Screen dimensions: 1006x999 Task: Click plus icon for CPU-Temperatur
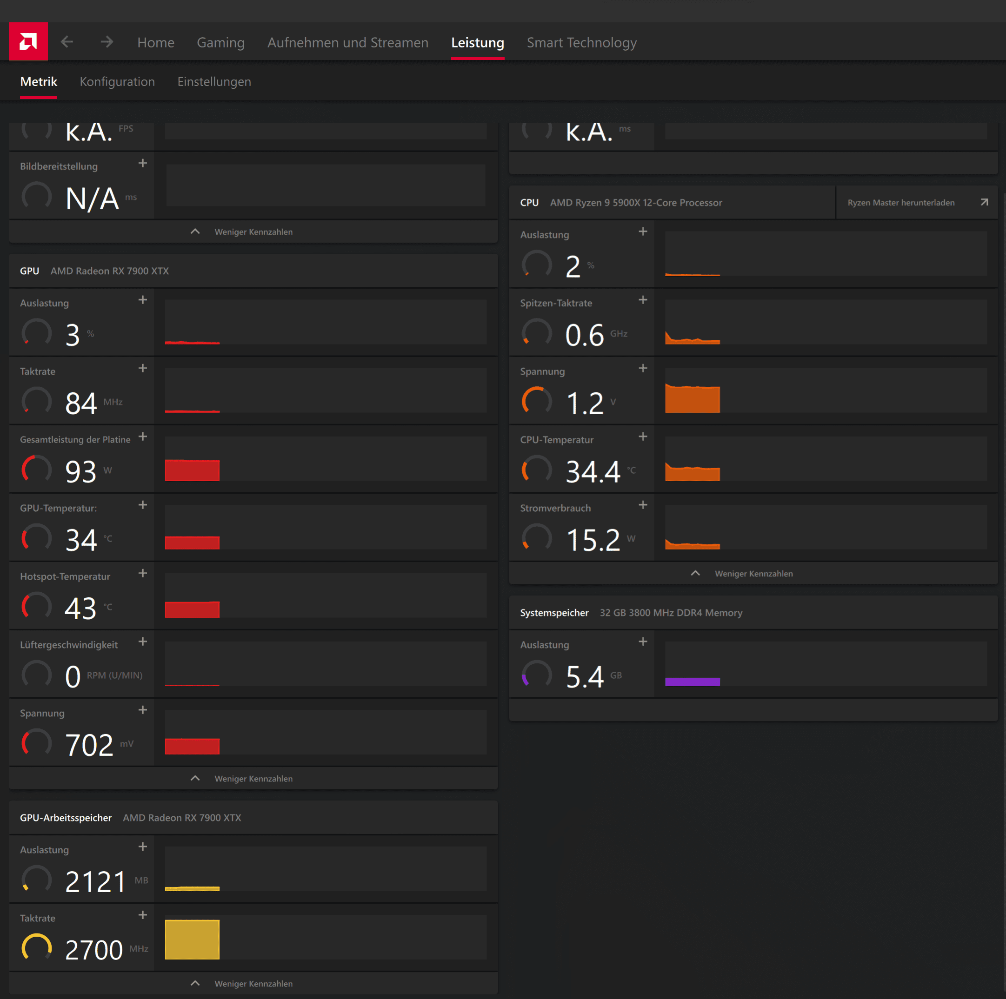pos(643,437)
